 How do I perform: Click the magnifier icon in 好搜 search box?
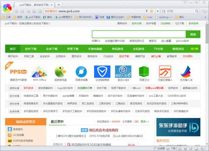pos(197,11)
